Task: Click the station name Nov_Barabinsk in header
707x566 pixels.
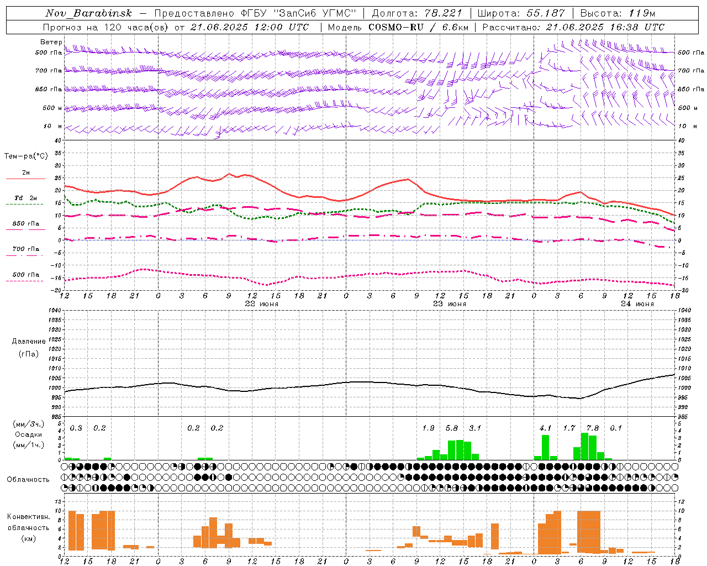Action: [x=88, y=13]
